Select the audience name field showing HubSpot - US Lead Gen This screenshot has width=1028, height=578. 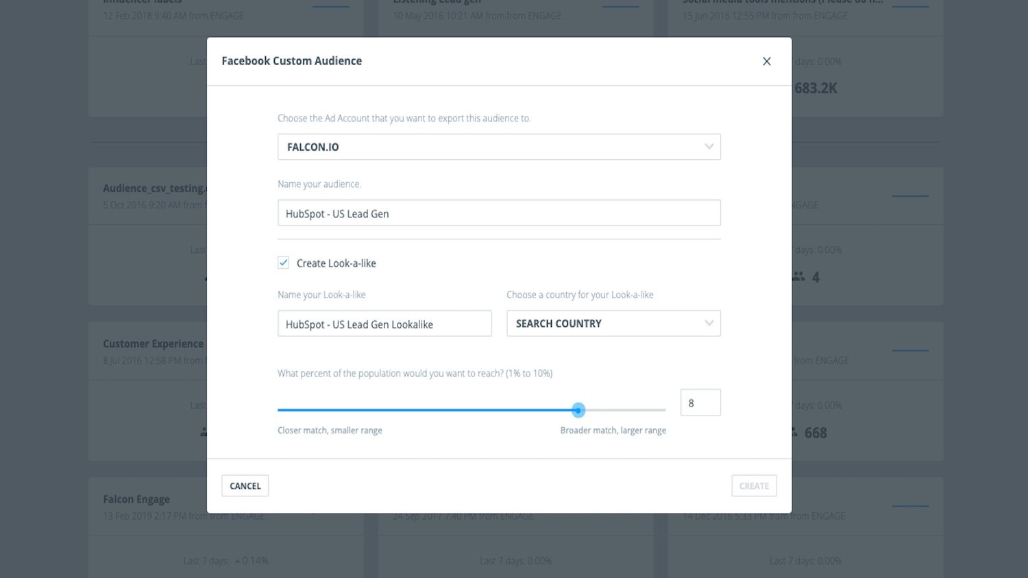499,213
